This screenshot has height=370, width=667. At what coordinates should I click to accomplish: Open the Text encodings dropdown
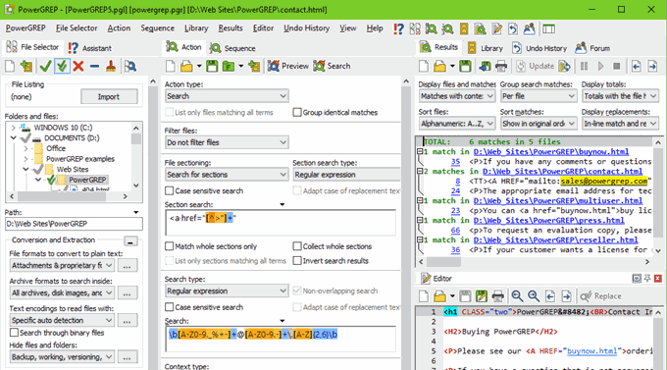coord(62,320)
